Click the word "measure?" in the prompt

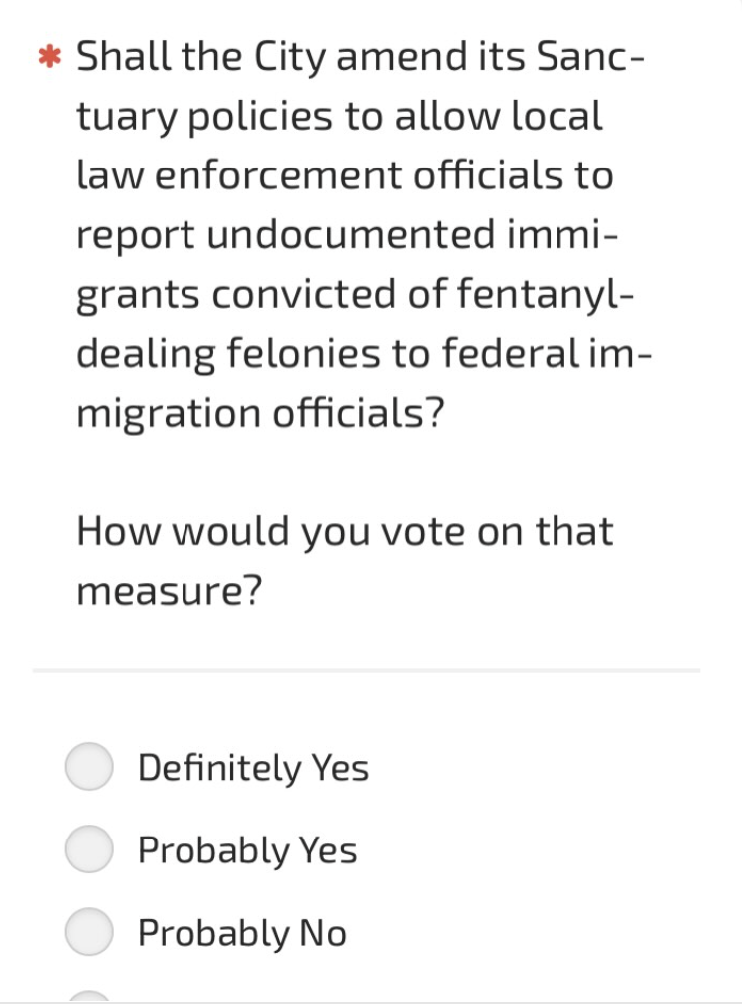tap(170, 591)
